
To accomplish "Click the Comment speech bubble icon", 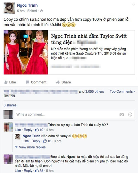I will click(x=27, y=82).
